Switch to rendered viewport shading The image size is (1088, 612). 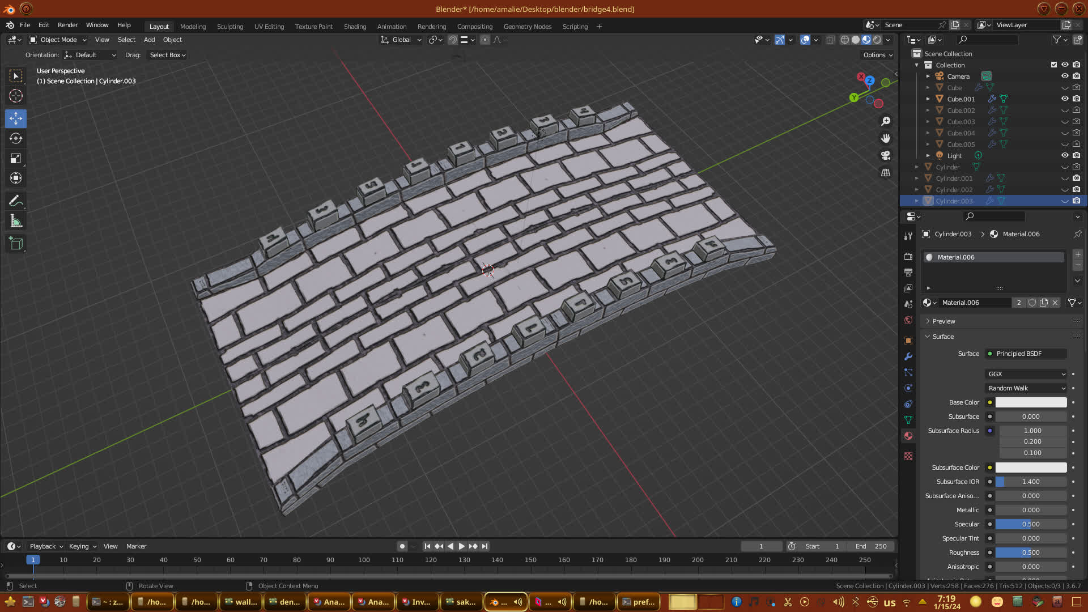click(877, 40)
